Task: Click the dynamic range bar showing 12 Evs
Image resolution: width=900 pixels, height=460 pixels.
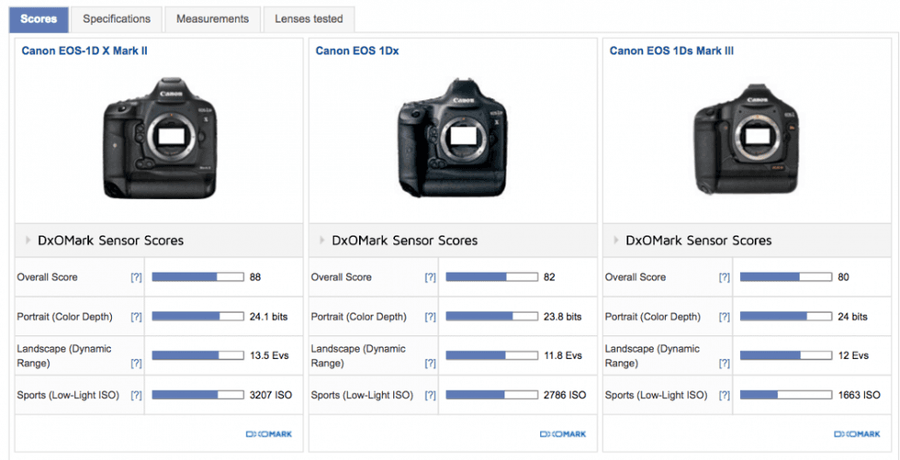Action: pos(786,355)
